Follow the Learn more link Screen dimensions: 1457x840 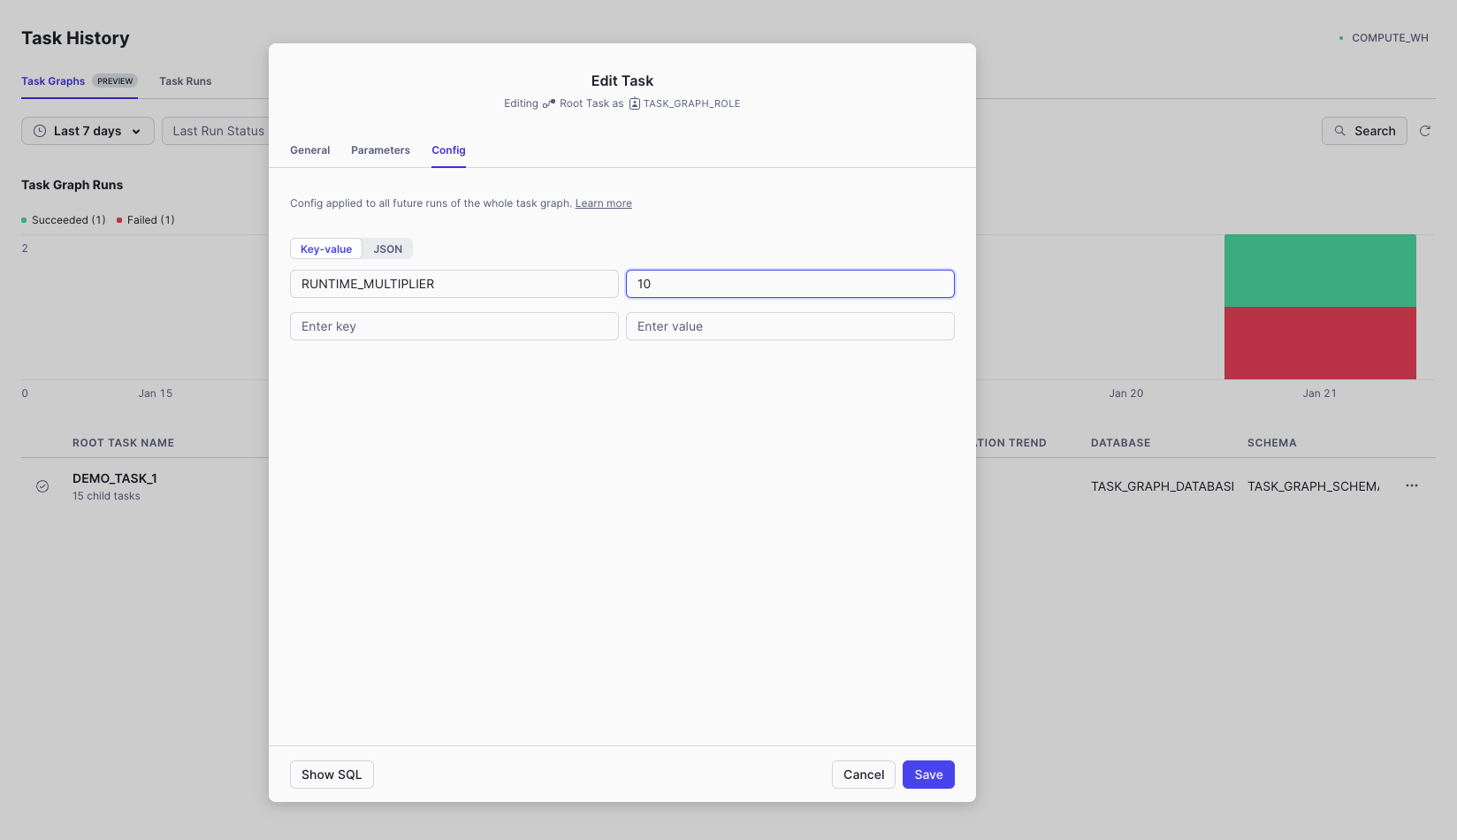tap(603, 203)
